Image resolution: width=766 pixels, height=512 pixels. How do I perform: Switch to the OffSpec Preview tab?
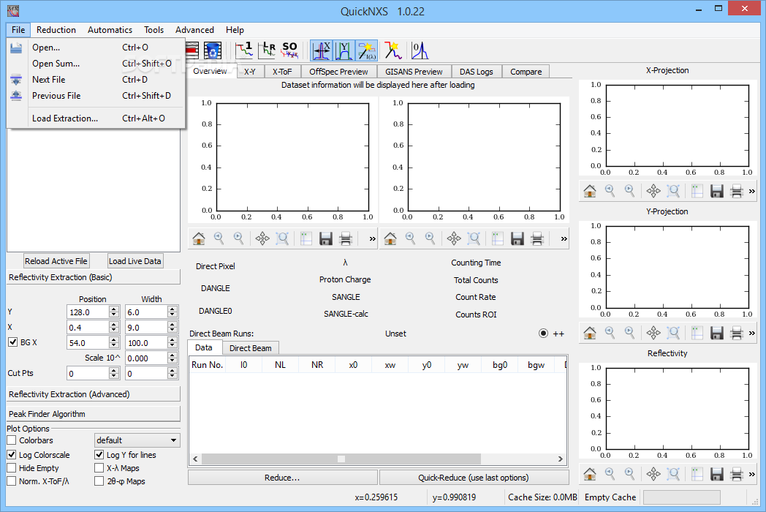338,72
